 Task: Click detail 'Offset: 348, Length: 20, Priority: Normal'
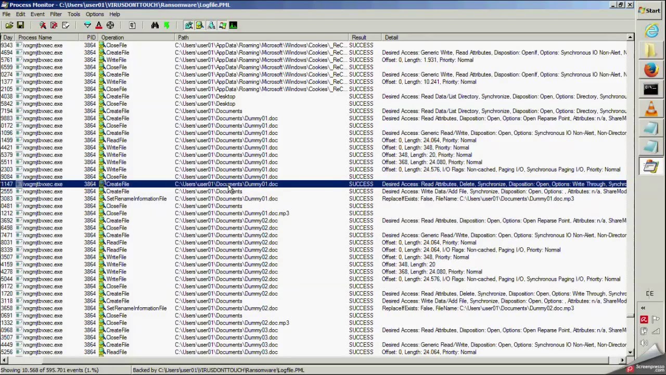coord(427,155)
